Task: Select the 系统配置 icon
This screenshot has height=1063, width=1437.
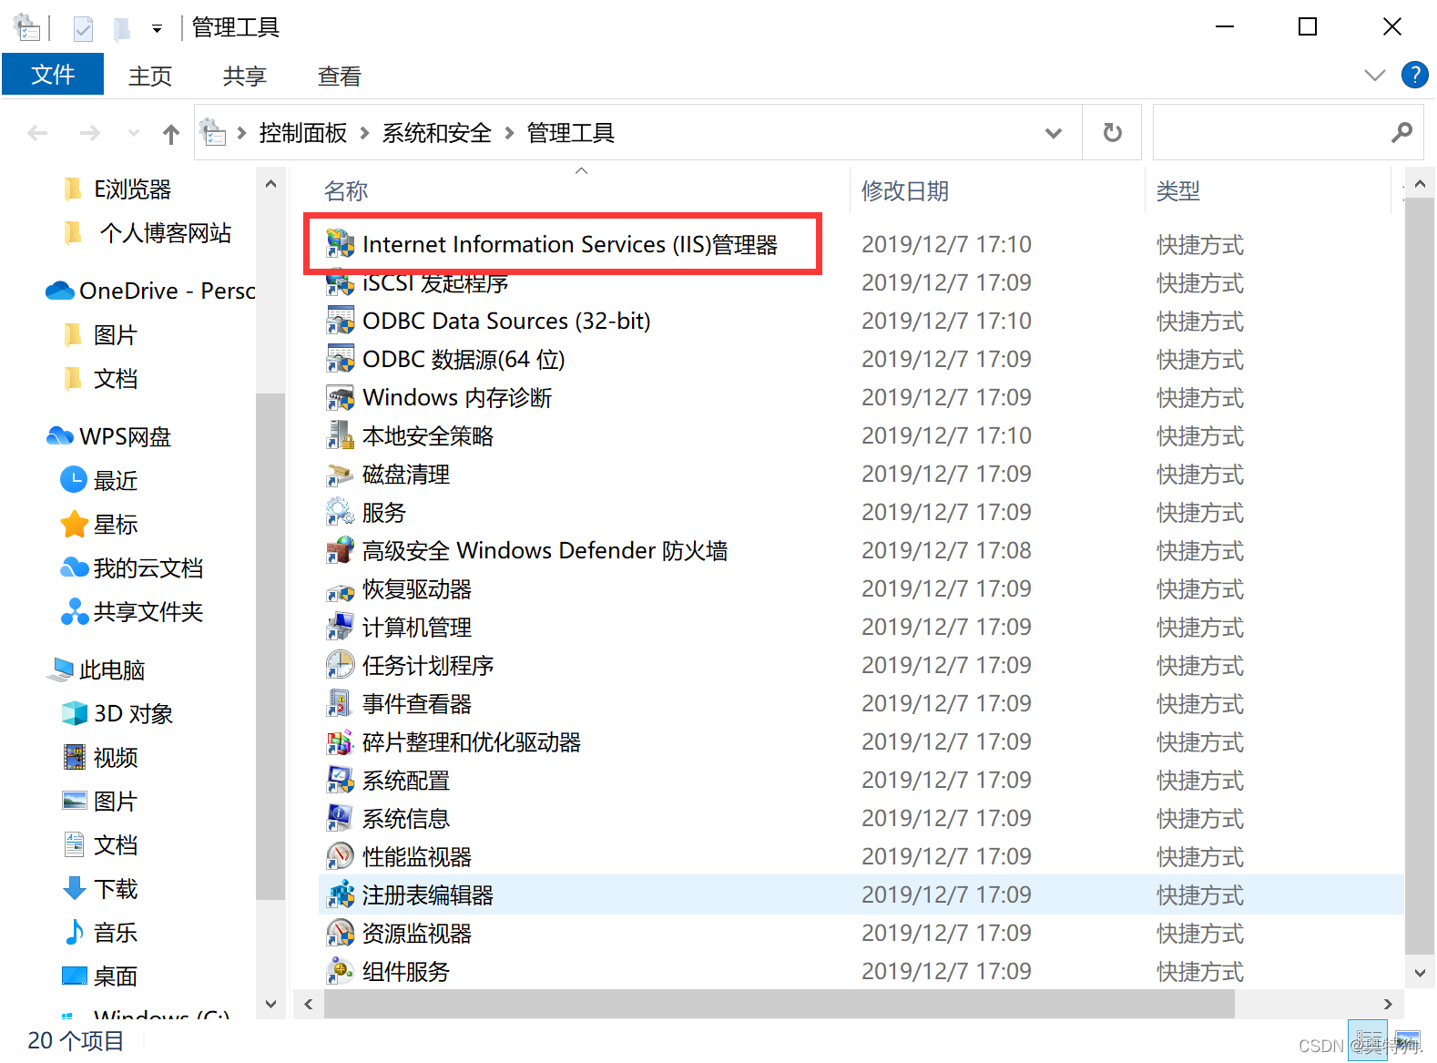Action: (341, 781)
